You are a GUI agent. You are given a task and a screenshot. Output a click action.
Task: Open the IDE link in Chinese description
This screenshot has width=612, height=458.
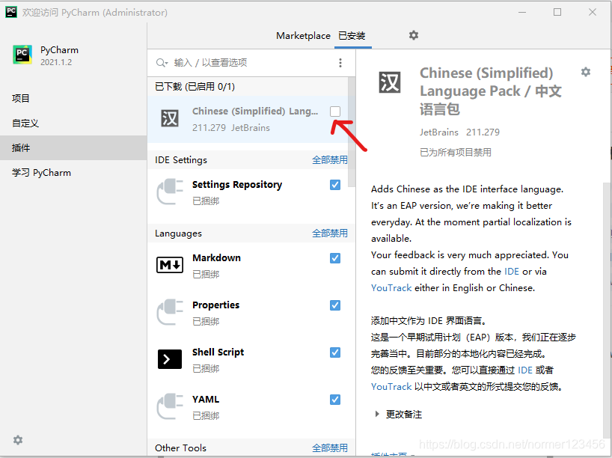(x=525, y=370)
